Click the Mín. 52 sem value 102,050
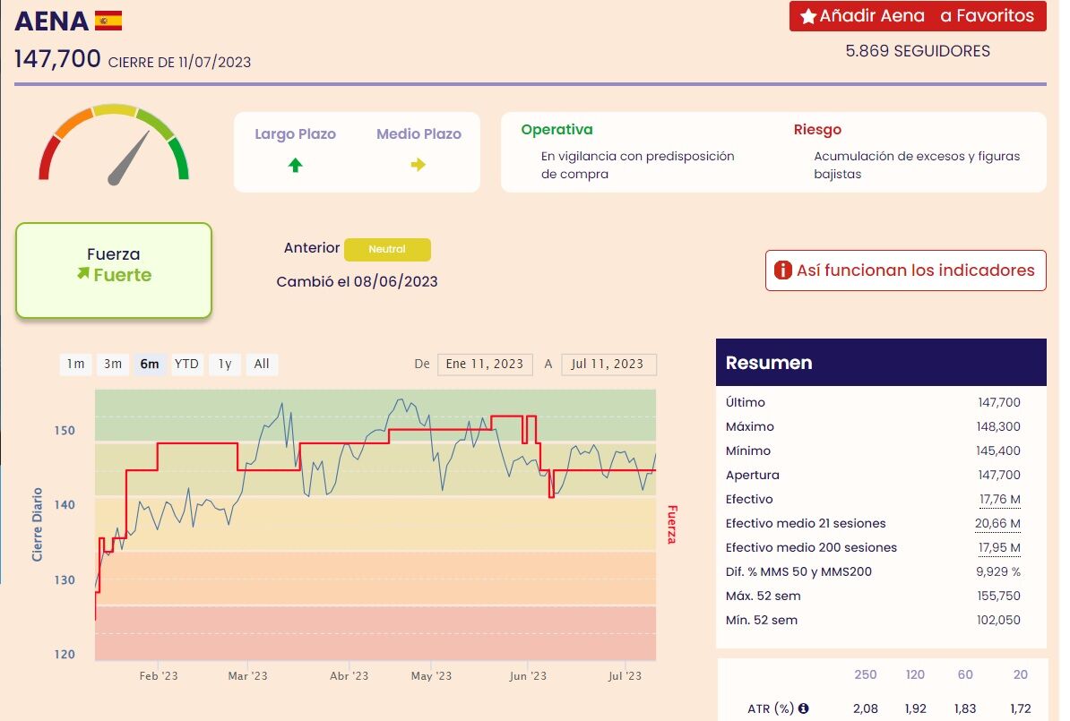The image size is (1070, 721). click(998, 620)
